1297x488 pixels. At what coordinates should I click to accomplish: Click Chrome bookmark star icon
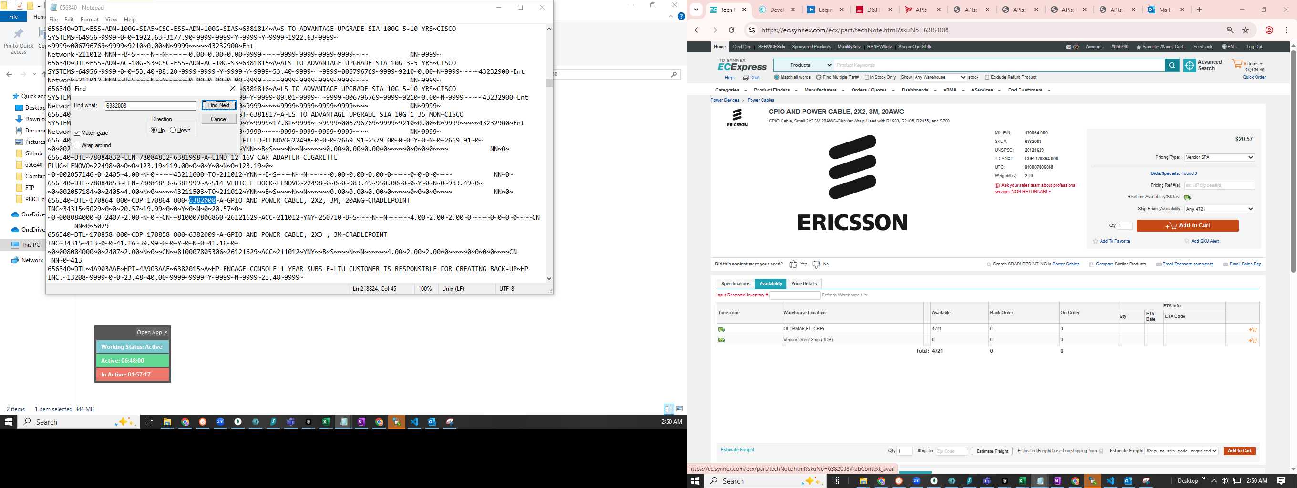point(1245,30)
